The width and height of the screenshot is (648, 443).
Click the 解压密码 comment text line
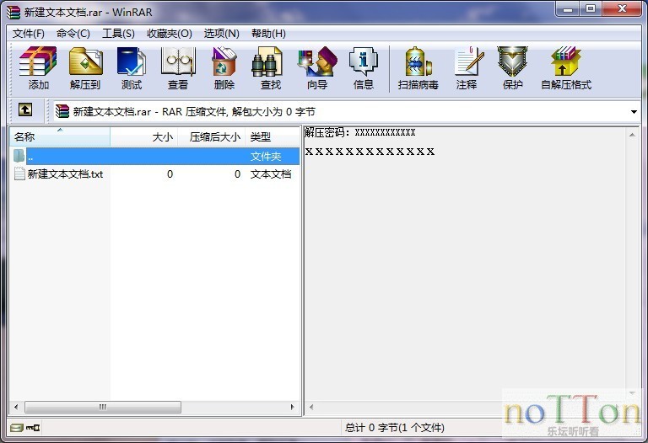(360, 132)
